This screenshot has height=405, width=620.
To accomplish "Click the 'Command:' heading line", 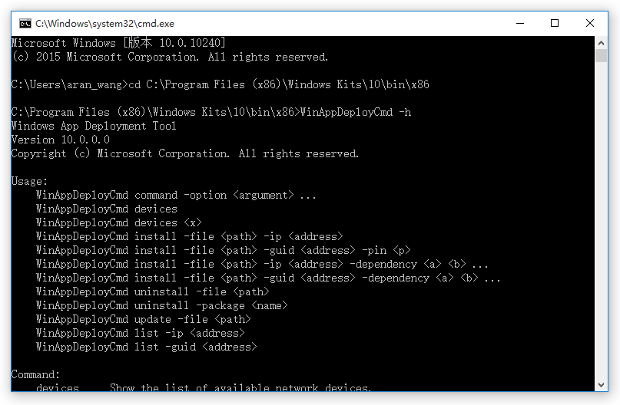I will tap(35, 374).
